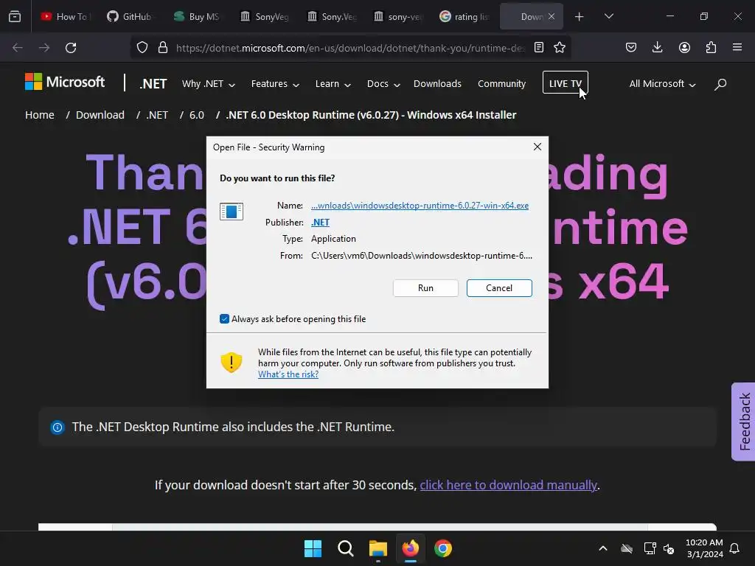Open the Feedback side tab

[743, 422]
